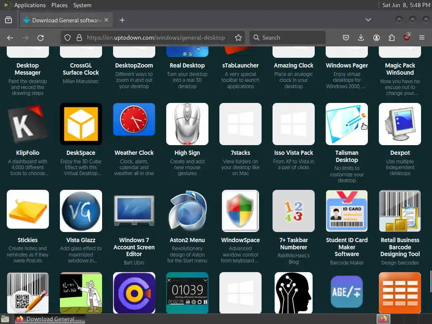Viewport: 432px width, 324px height.
Task: Open the WindowSpace shield icon
Action: [x=240, y=211]
